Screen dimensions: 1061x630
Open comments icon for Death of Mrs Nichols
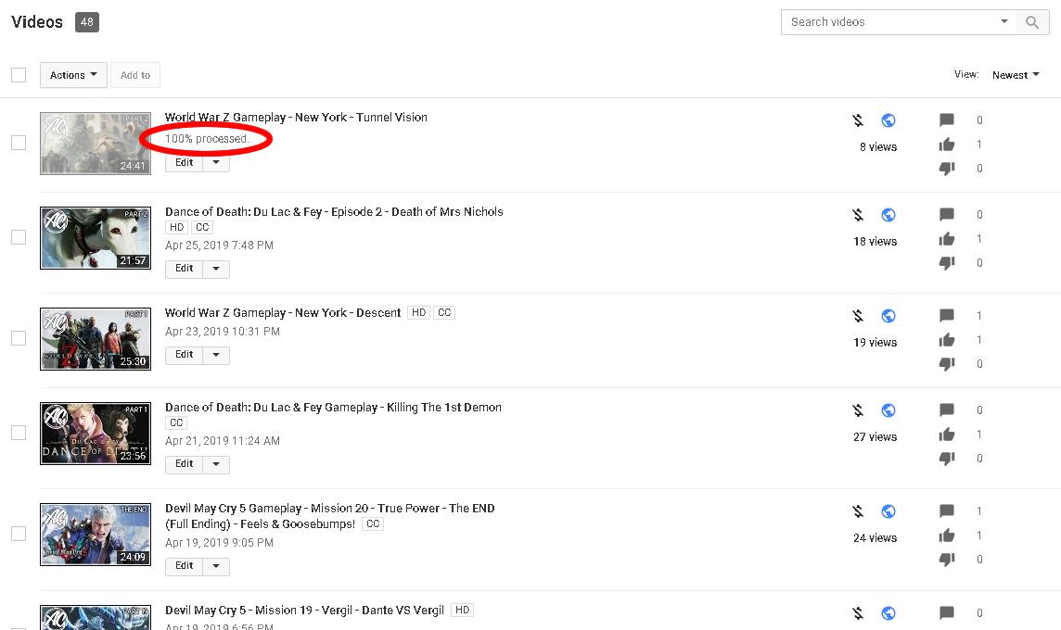click(x=947, y=215)
